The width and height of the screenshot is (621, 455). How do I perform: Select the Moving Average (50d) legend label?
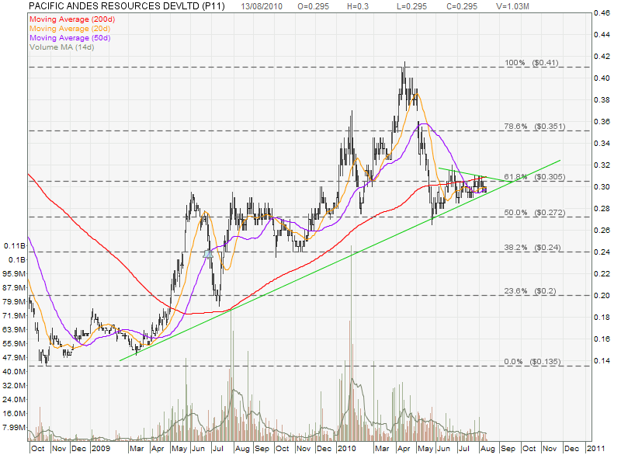point(70,38)
